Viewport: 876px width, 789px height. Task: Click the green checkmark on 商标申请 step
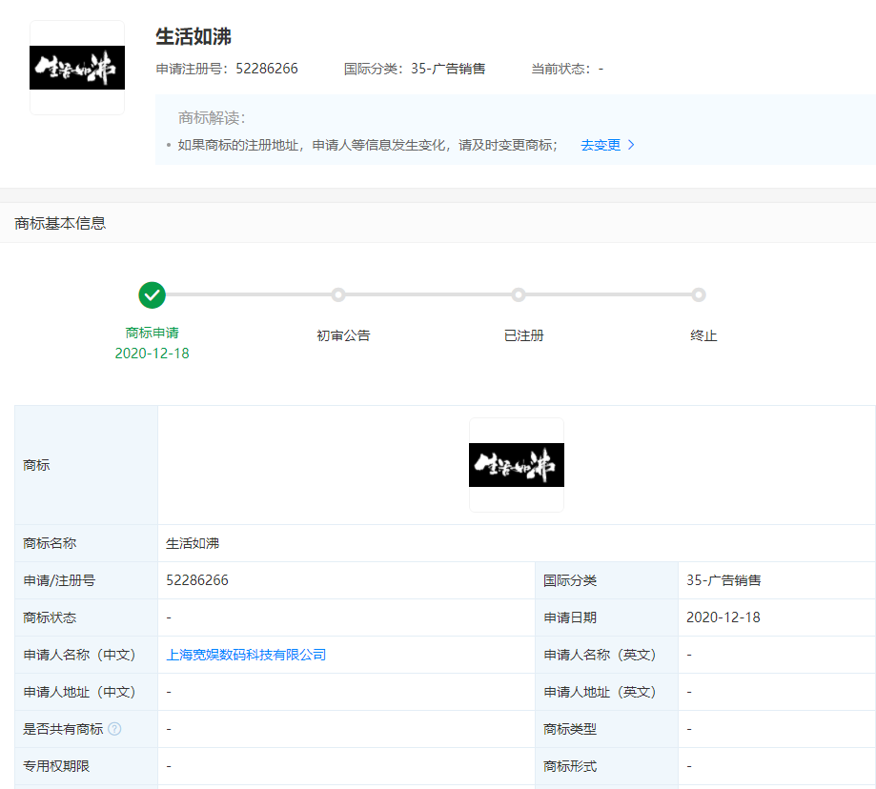tap(152, 294)
